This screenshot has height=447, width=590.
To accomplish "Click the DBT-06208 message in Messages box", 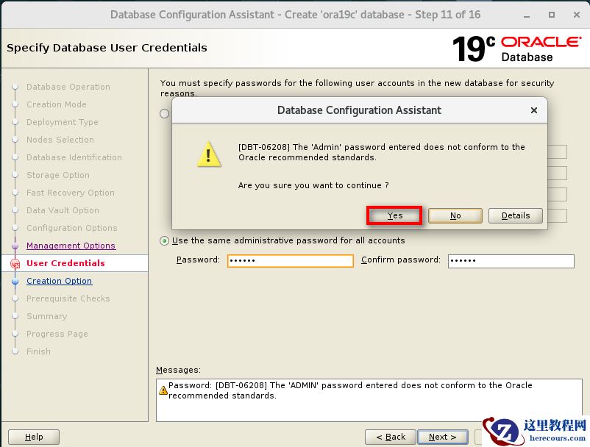I will [350, 390].
